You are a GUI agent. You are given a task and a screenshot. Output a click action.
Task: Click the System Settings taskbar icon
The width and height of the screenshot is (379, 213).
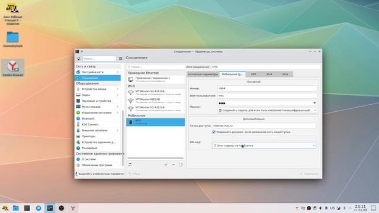click(x=50, y=208)
